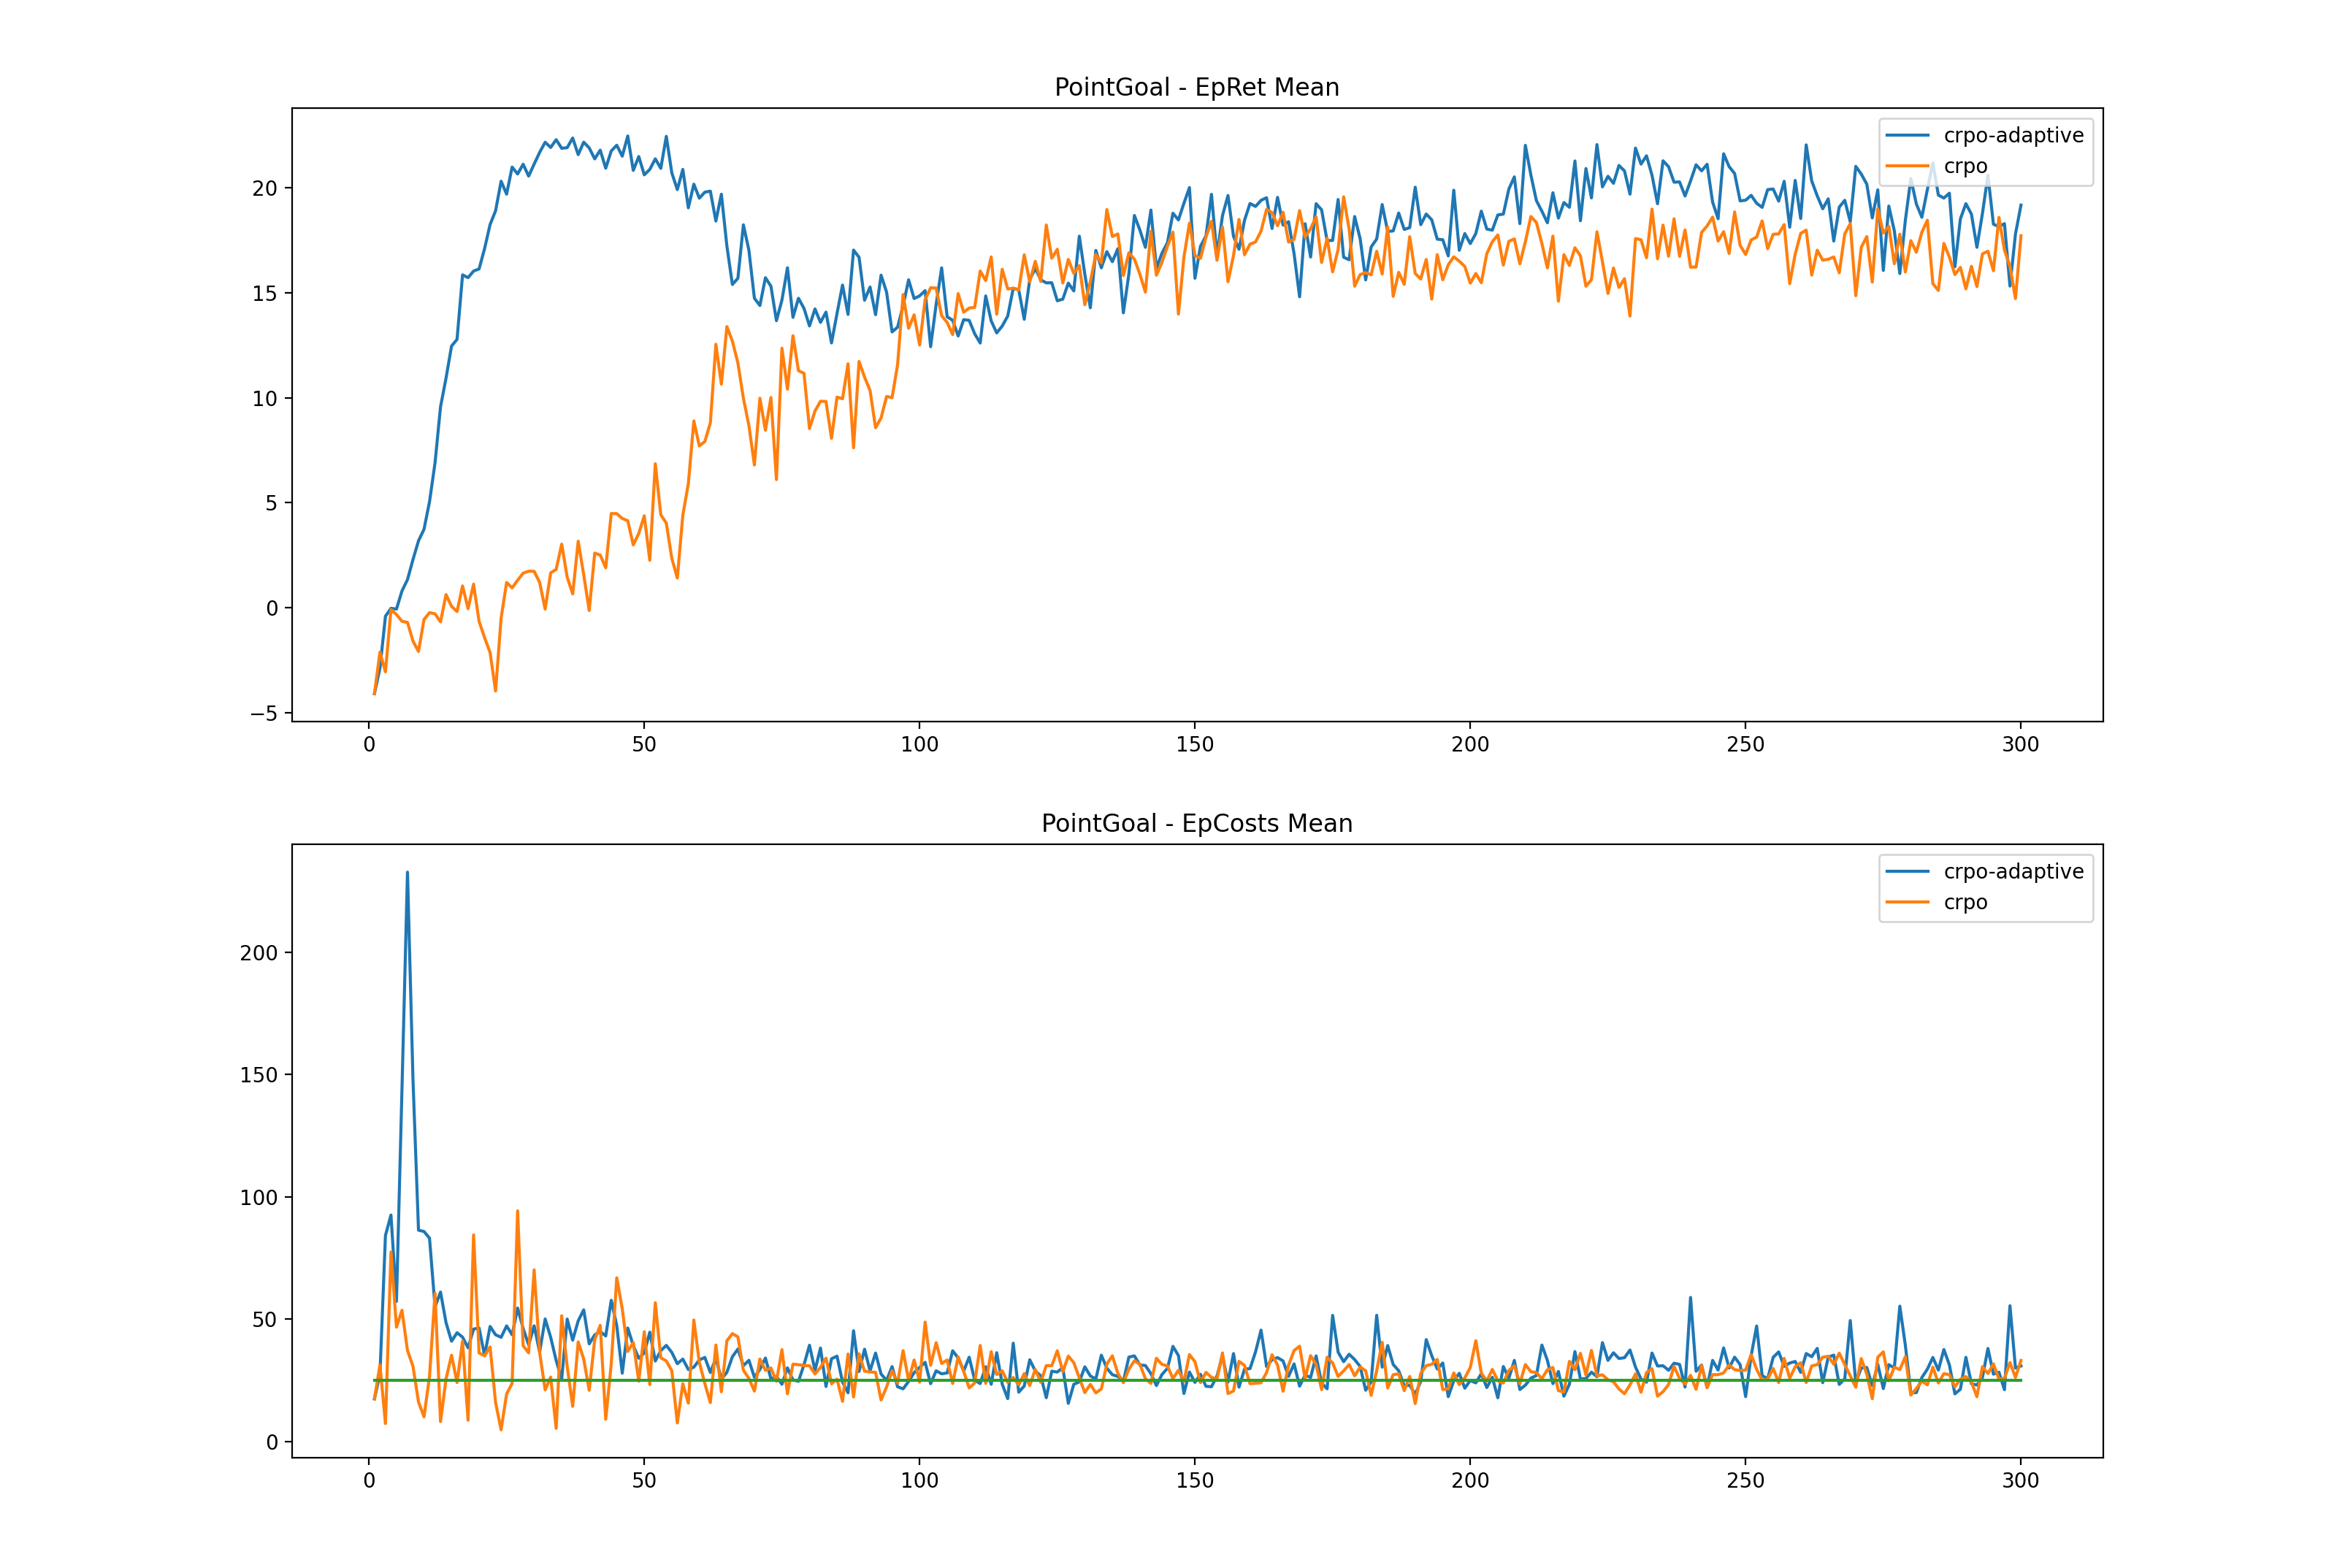Viewport: 2337px width, 1568px height.
Task: Click the blue line swatch in top legend
Action: click(x=1907, y=135)
